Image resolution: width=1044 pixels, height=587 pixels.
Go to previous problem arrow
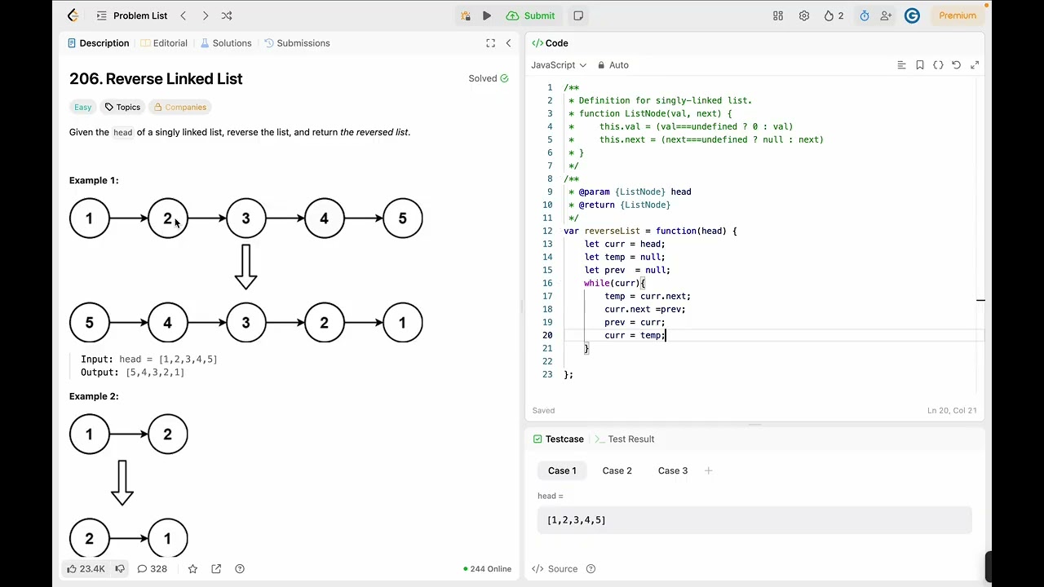point(184,15)
